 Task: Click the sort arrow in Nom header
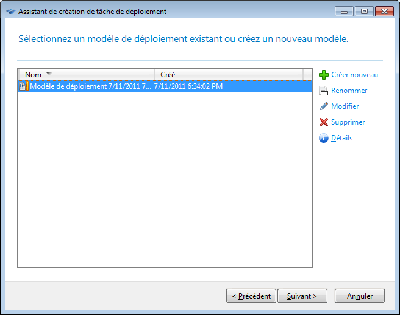click(x=49, y=74)
